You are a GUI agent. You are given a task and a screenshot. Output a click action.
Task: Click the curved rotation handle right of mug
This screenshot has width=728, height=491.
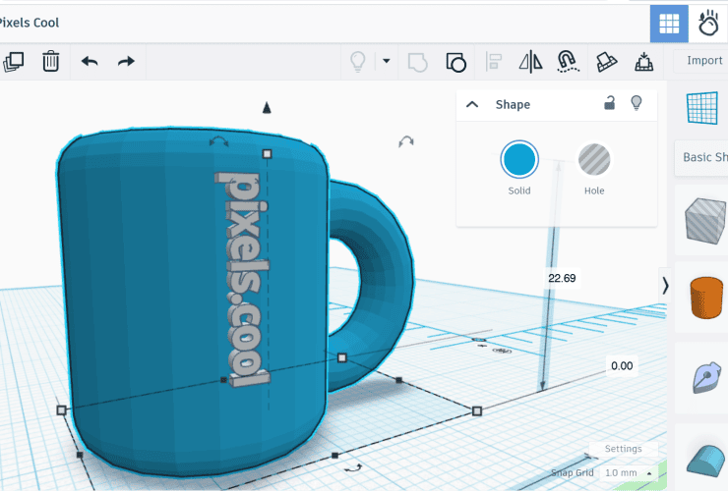(405, 141)
